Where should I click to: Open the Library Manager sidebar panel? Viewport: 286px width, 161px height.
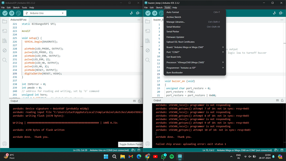(x=5, y=41)
